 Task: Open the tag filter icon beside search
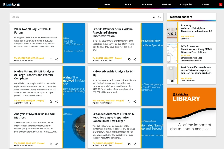click(x=160, y=17)
